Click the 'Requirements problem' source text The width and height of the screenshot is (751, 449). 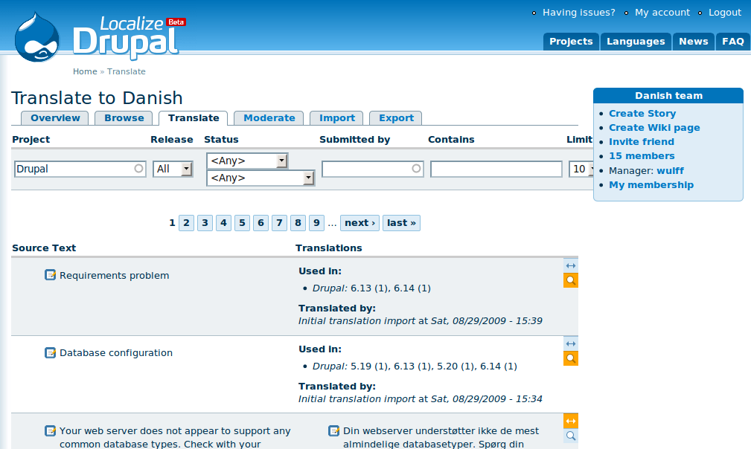[114, 276]
